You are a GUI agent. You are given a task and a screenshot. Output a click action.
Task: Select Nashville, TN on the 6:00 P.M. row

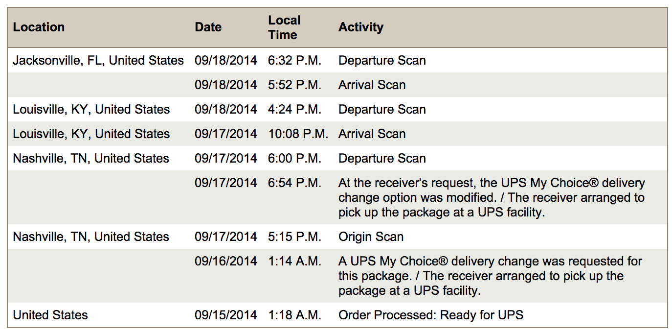click(91, 159)
